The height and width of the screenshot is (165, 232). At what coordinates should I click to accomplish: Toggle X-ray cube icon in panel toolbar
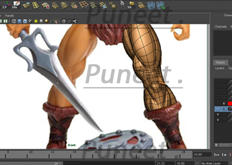pyautogui.click(x=64, y=21)
